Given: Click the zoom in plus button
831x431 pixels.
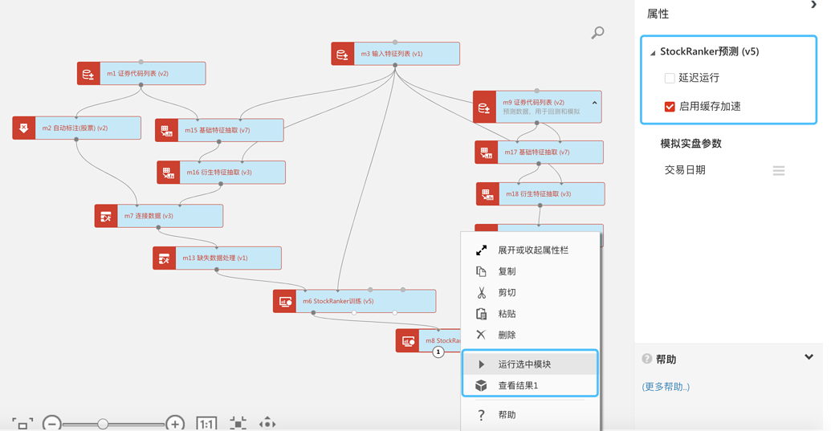Looking at the screenshot, I should [175, 424].
